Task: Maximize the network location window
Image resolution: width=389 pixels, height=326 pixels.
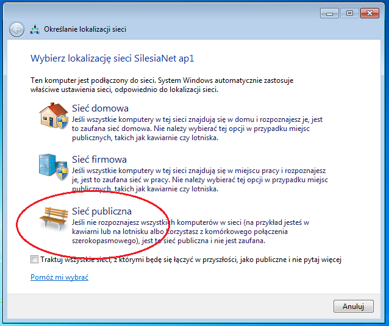Action: tap(349, 13)
